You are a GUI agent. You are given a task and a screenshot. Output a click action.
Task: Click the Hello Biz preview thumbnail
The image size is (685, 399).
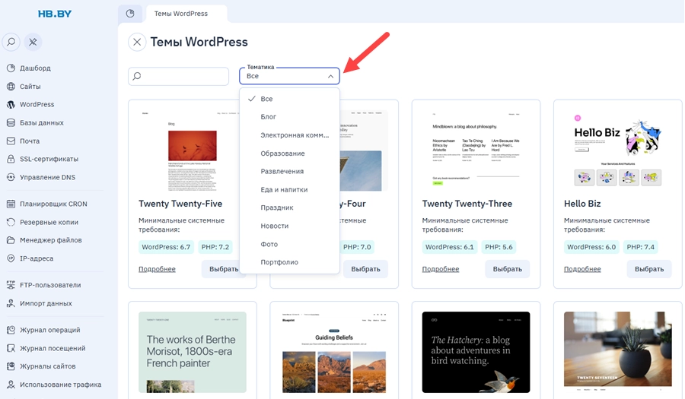[x=618, y=150]
